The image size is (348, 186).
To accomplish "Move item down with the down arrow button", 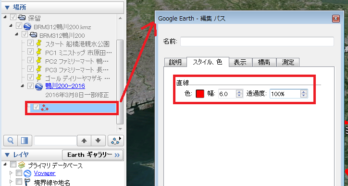I will click(98, 141).
